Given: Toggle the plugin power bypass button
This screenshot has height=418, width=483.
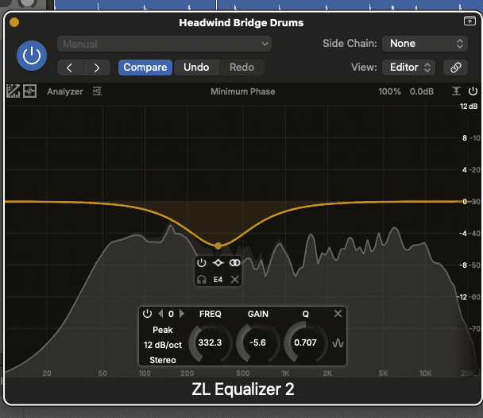Looking at the screenshot, I should 32,56.
